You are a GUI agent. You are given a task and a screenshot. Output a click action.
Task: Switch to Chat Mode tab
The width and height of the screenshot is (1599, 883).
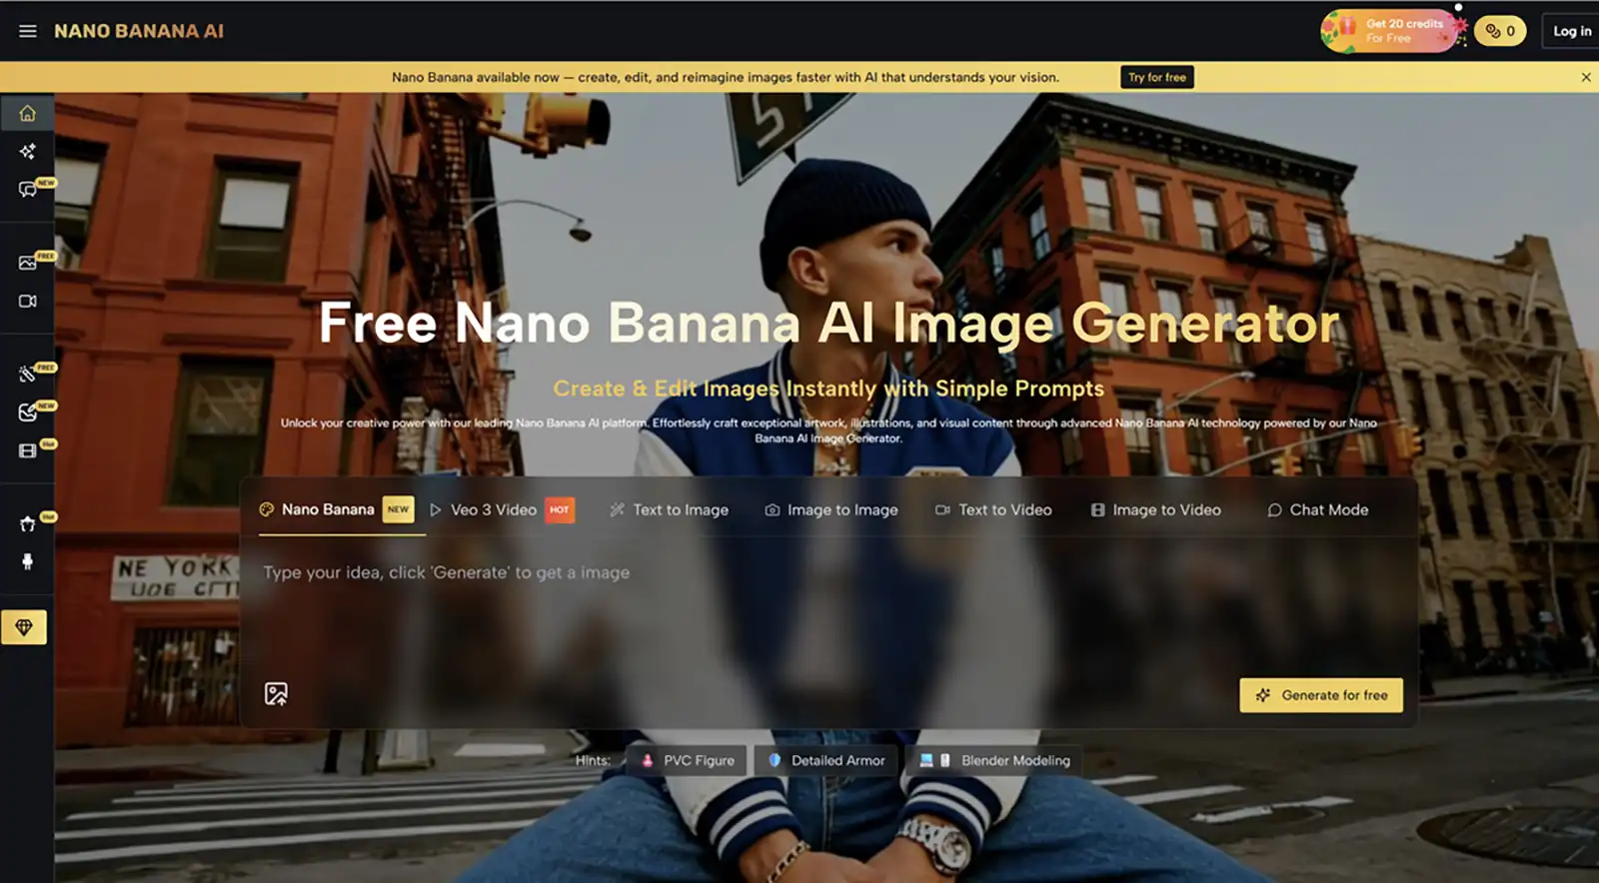click(x=1318, y=509)
